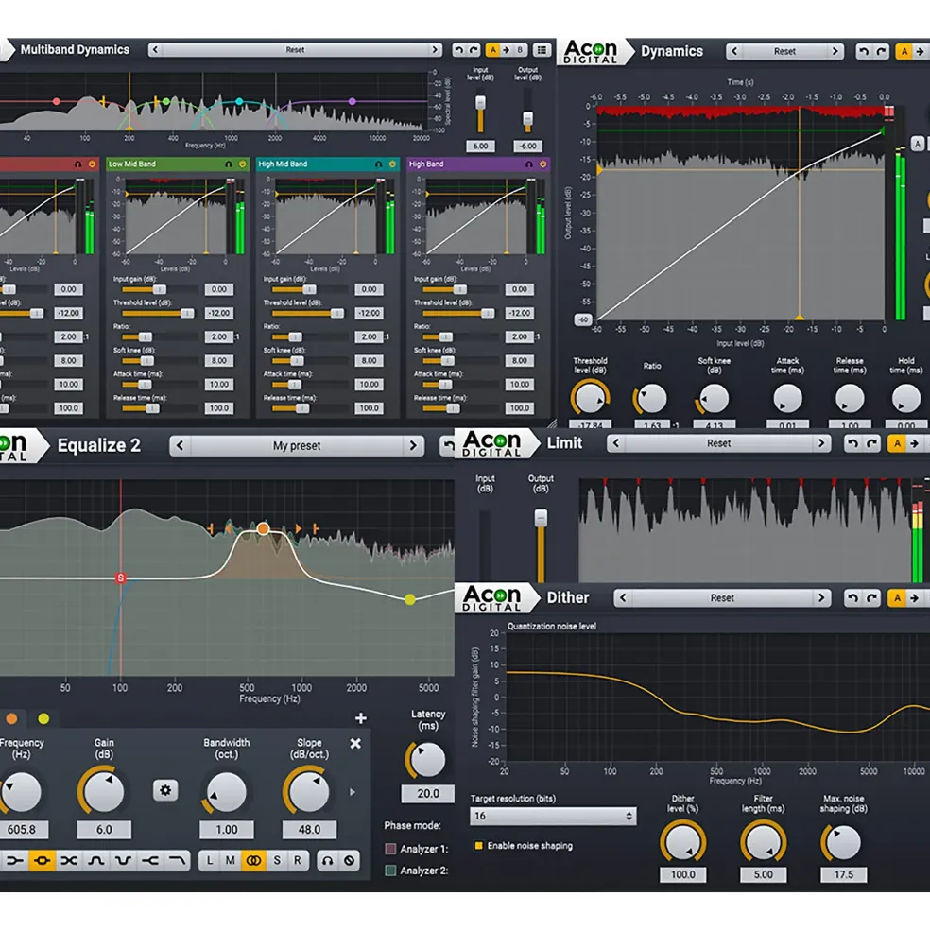Viewport: 930px width, 931px height.
Task: Solo the High Band with headphones icon
Action: coord(529,164)
